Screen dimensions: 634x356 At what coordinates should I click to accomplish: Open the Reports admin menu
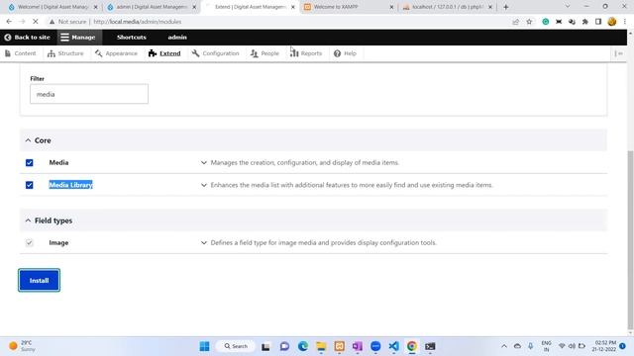point(306,53)
